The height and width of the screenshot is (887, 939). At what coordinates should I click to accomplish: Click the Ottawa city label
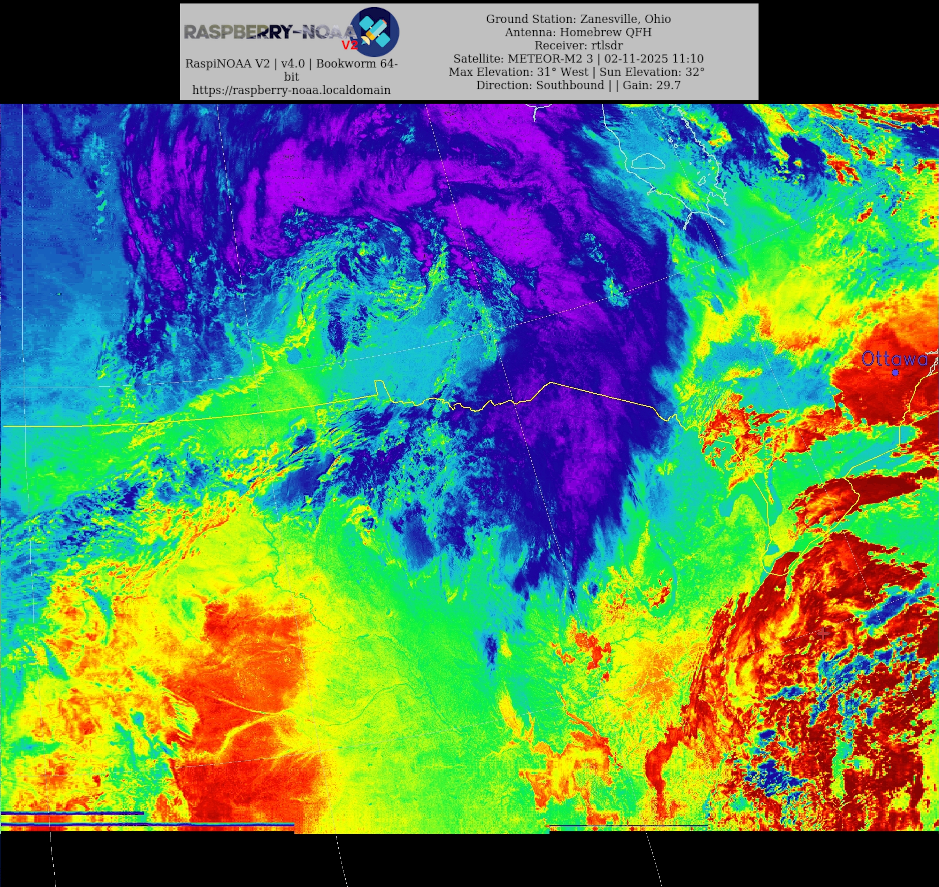(x=894, y=359)
